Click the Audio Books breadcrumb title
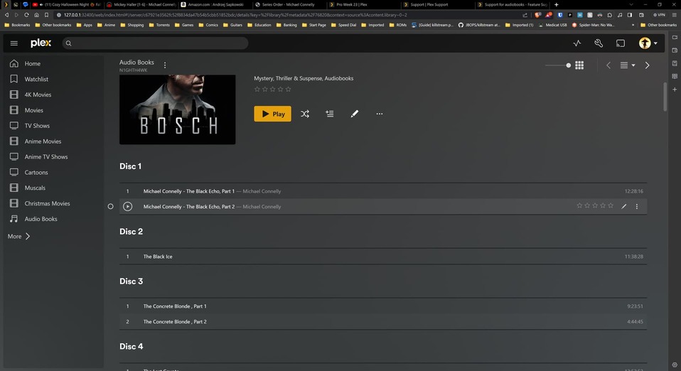The image size is (681, 371). click(x=136, y=62)
